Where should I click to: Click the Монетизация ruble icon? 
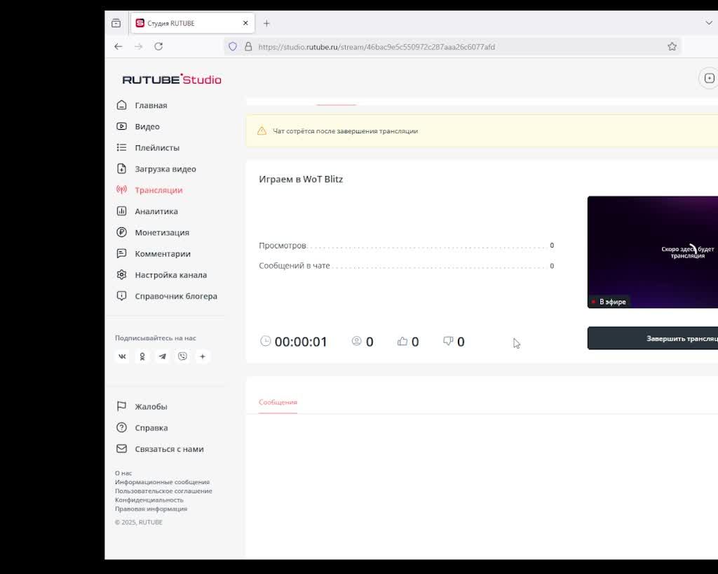click(x=121, y=232)
